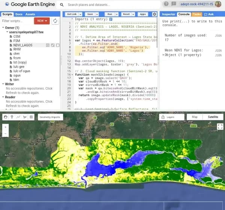The height and width of the screenshot is (210, 225).
Task: Fold the maskS2clouds function at line 16
Action: tap(72, 75)
